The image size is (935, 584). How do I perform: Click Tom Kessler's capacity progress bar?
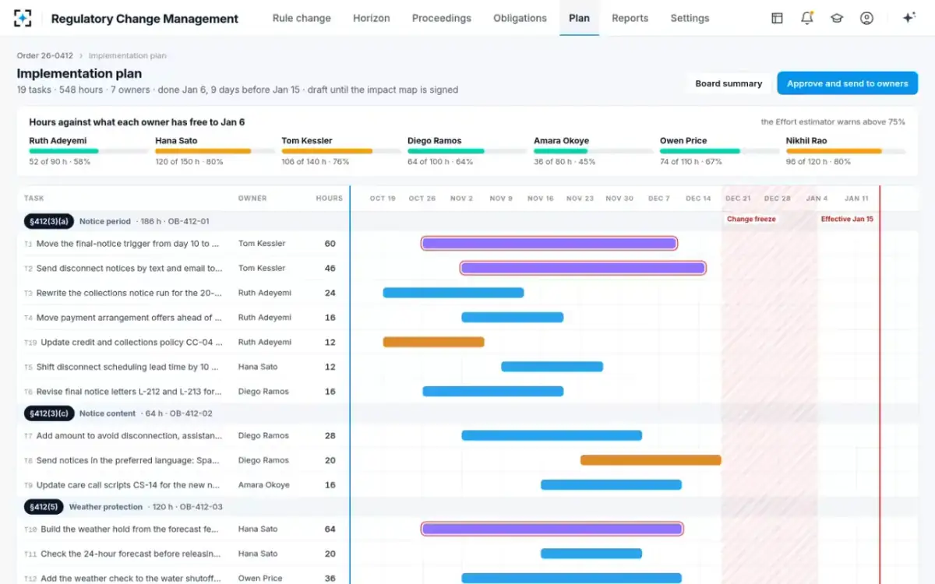(x=340, y=151)
